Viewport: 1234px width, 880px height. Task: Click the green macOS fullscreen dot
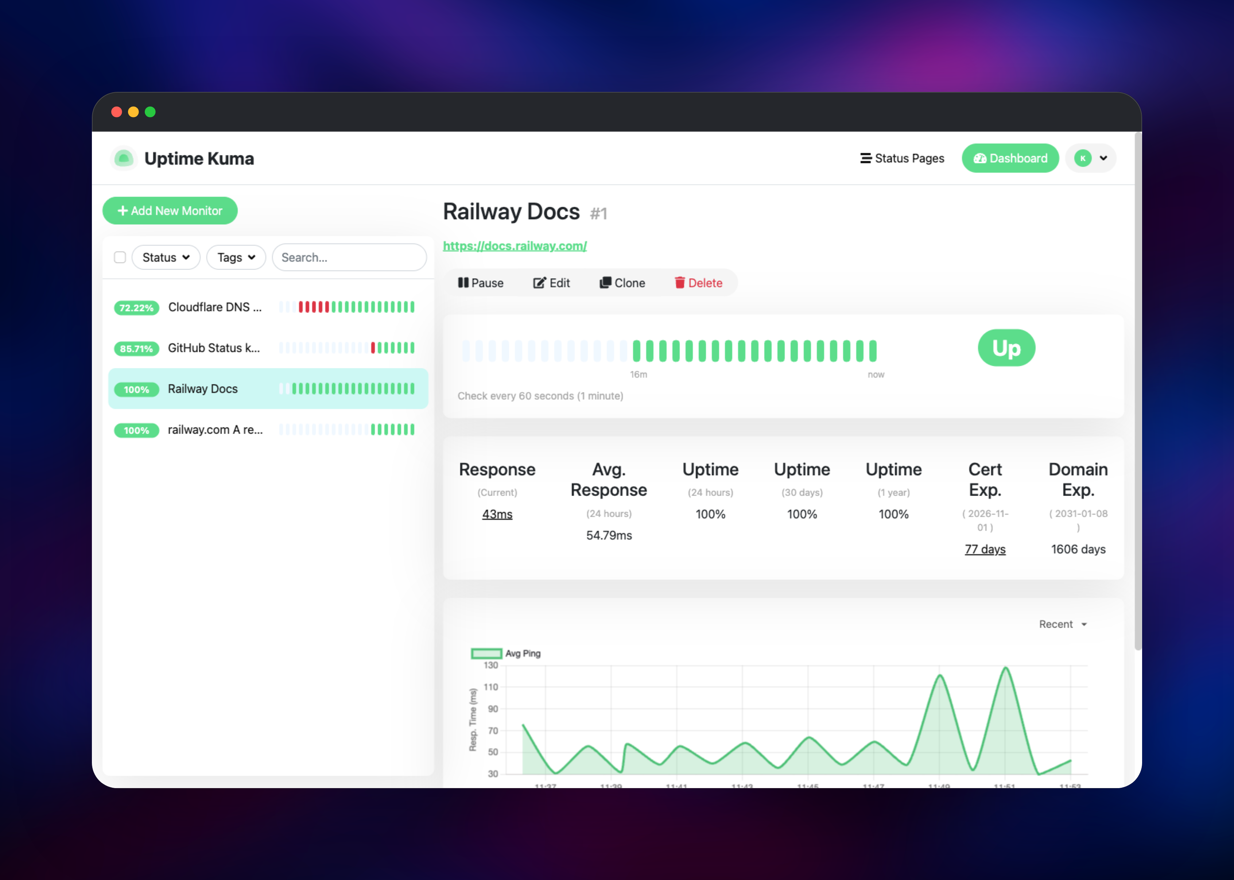click(150, 112)
